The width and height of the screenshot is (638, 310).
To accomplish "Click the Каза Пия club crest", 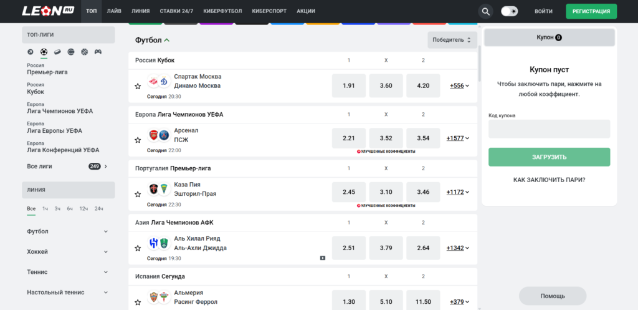I will (153, 190).
